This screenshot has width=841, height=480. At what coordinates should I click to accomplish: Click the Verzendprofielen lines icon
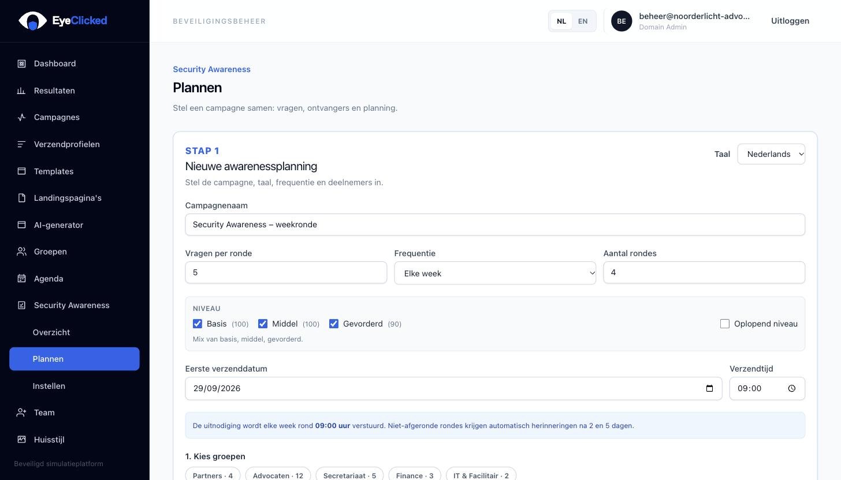point(21,144)
